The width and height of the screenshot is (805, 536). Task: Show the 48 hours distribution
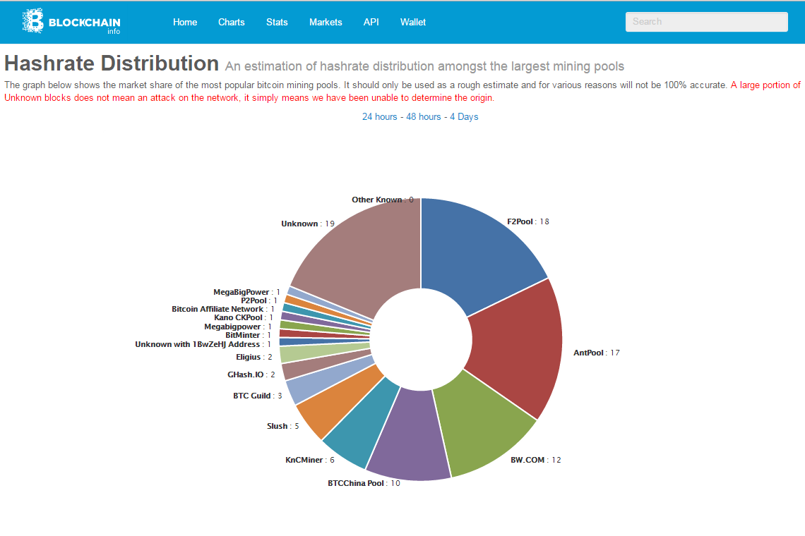pyautogui.click(x=424, y=117)
